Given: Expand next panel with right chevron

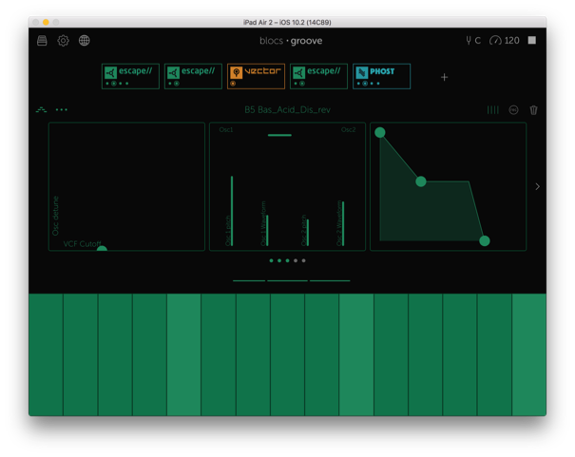Looking at the screenshot, I should coord(537,186).
